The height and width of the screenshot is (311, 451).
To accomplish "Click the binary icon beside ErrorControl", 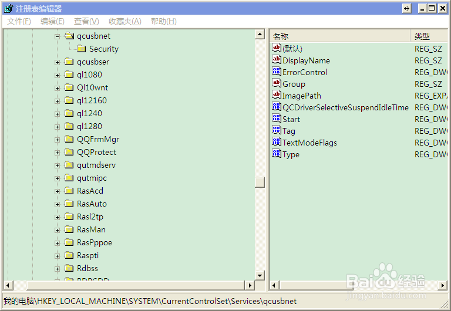I will click(x=277, y=72).
